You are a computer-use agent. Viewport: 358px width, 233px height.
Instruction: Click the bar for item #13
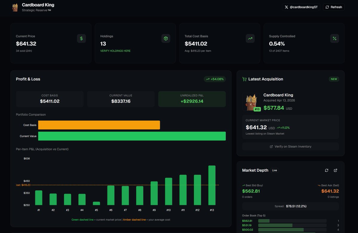[212, 185]
